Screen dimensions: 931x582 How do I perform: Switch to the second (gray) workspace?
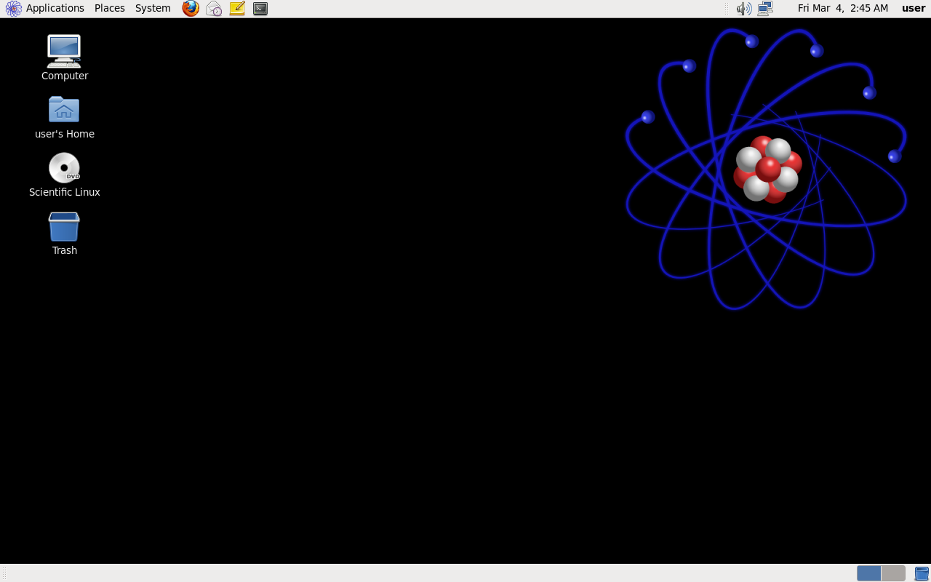(893, 573)
